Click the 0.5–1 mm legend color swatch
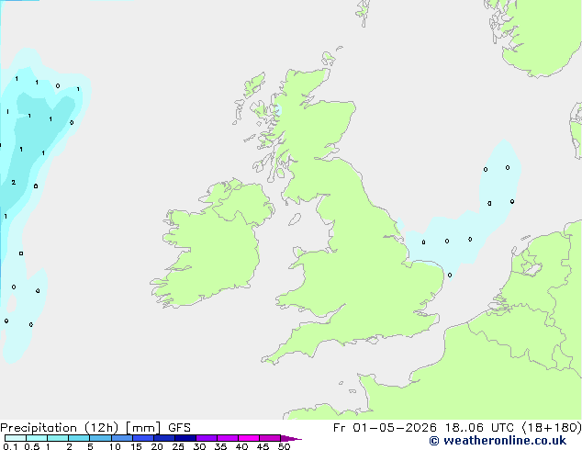This screenshot has height=450, width=582. click(x=37, y=438)
